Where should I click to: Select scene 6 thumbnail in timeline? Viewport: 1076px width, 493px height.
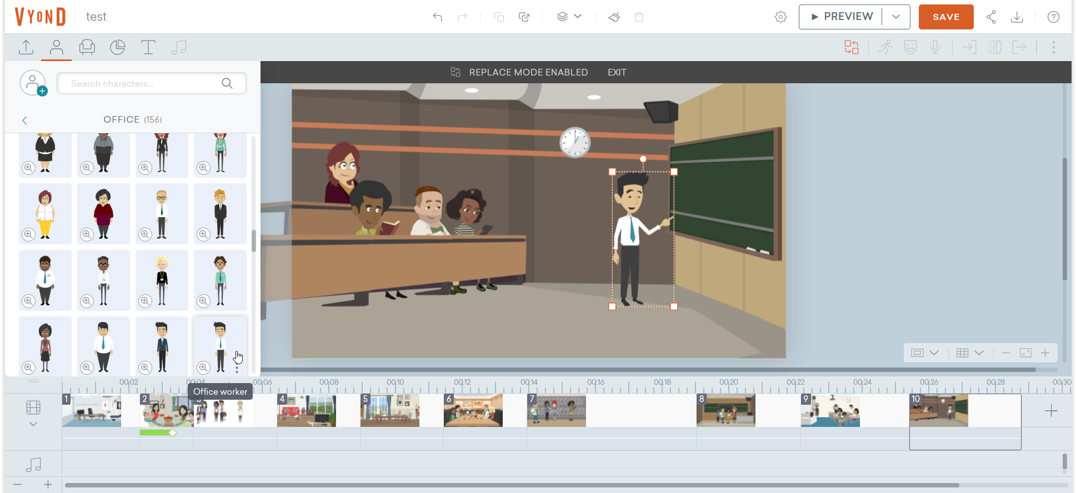pyautogui.click(x=473, y=410)
